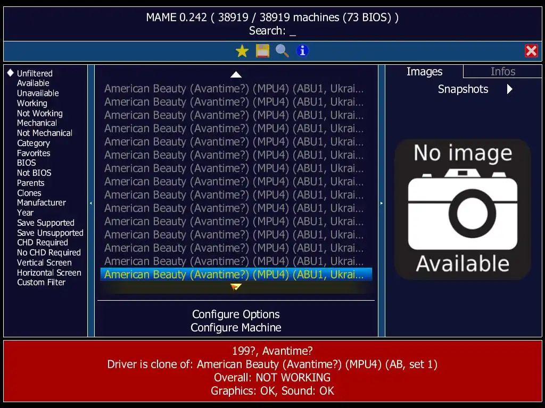This screenshot has width=545, height=408.
Task: Select the Unfiltered filter
Action: point(35,73)
